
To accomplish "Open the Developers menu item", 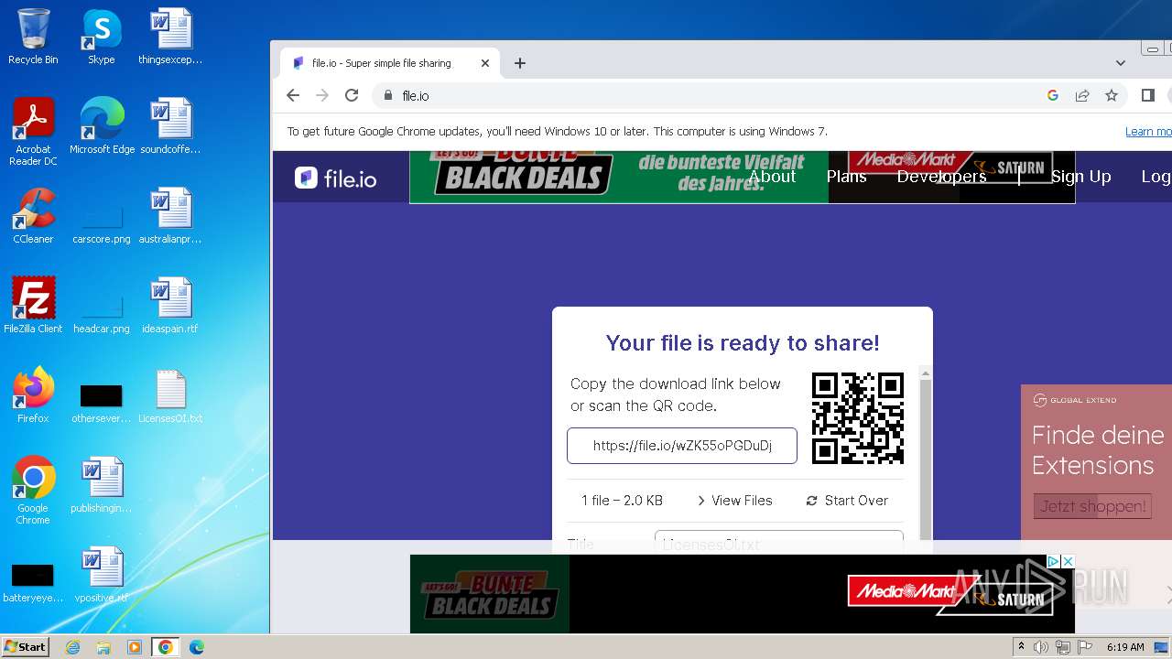I will [x=941, y=177].
